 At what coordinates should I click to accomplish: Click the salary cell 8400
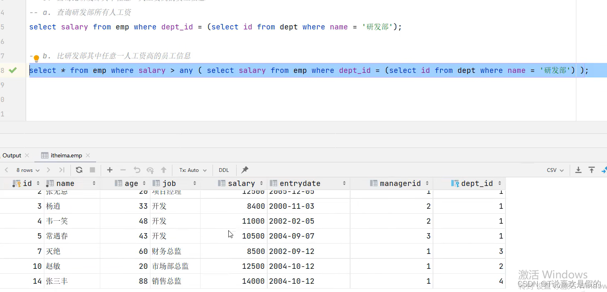234,206
